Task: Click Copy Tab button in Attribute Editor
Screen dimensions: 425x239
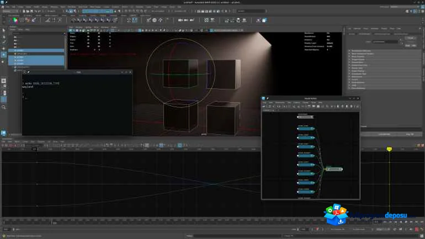Action: (x=410, y=134)
